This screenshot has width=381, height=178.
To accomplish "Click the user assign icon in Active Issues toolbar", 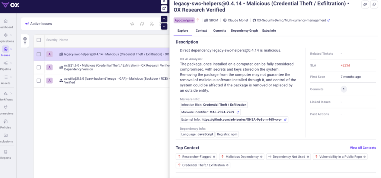I will (152, 24).
